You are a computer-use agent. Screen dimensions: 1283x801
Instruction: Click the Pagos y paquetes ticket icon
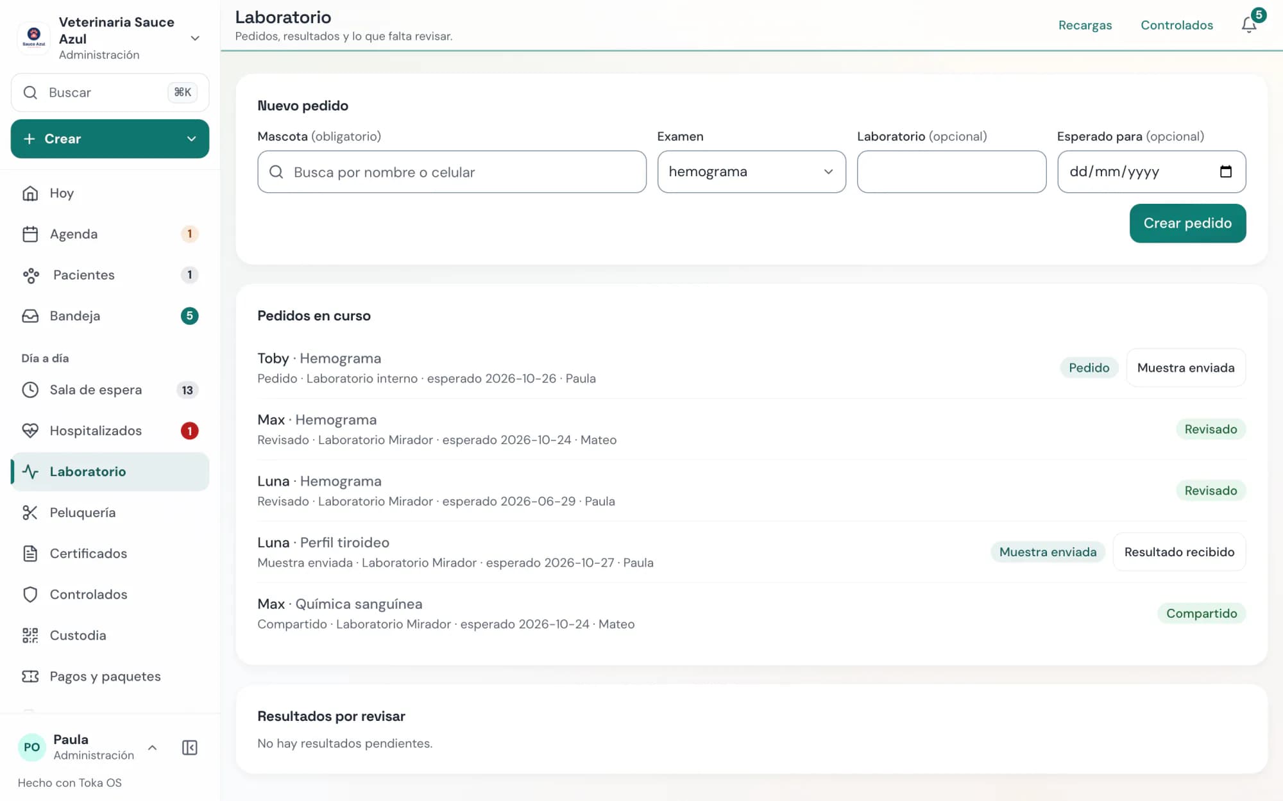(x=30, y=677)
